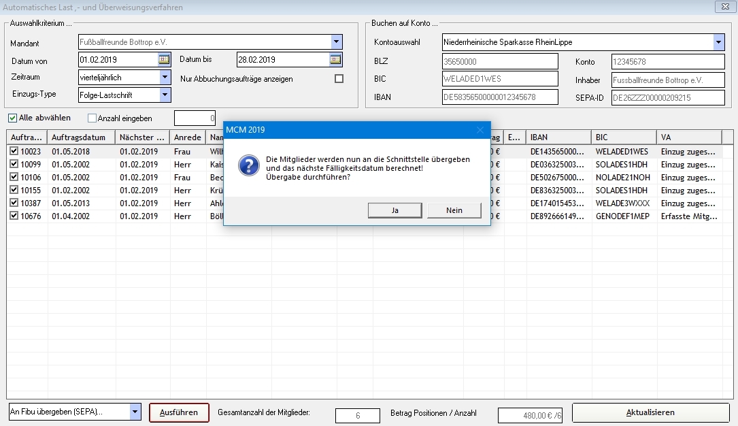Uncheck the row for order 10023

[x=14, y=151]
